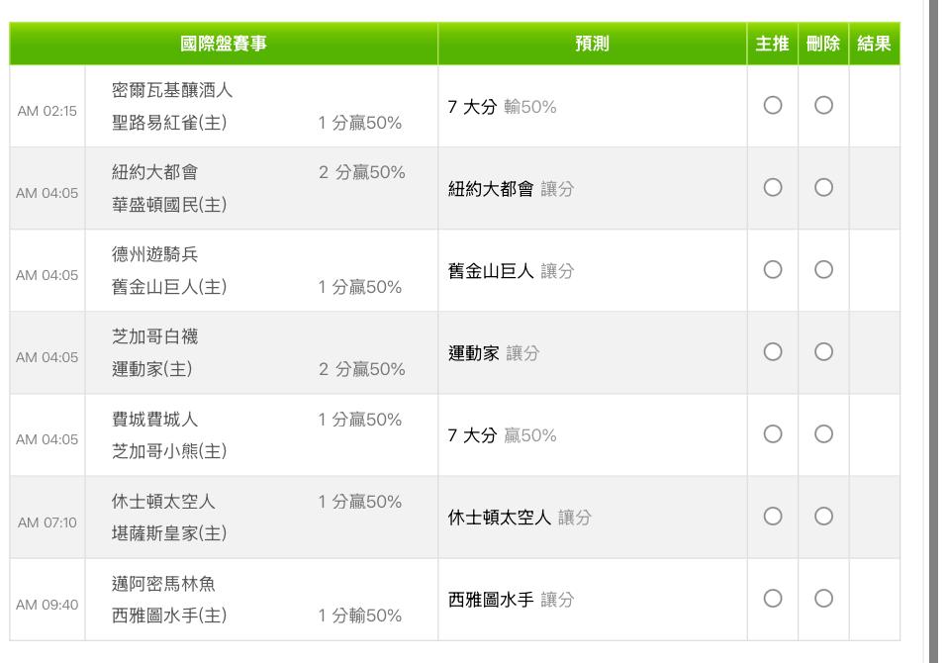Click 休士頓太空人 讓分 prediction text

[x=520, y=518]
